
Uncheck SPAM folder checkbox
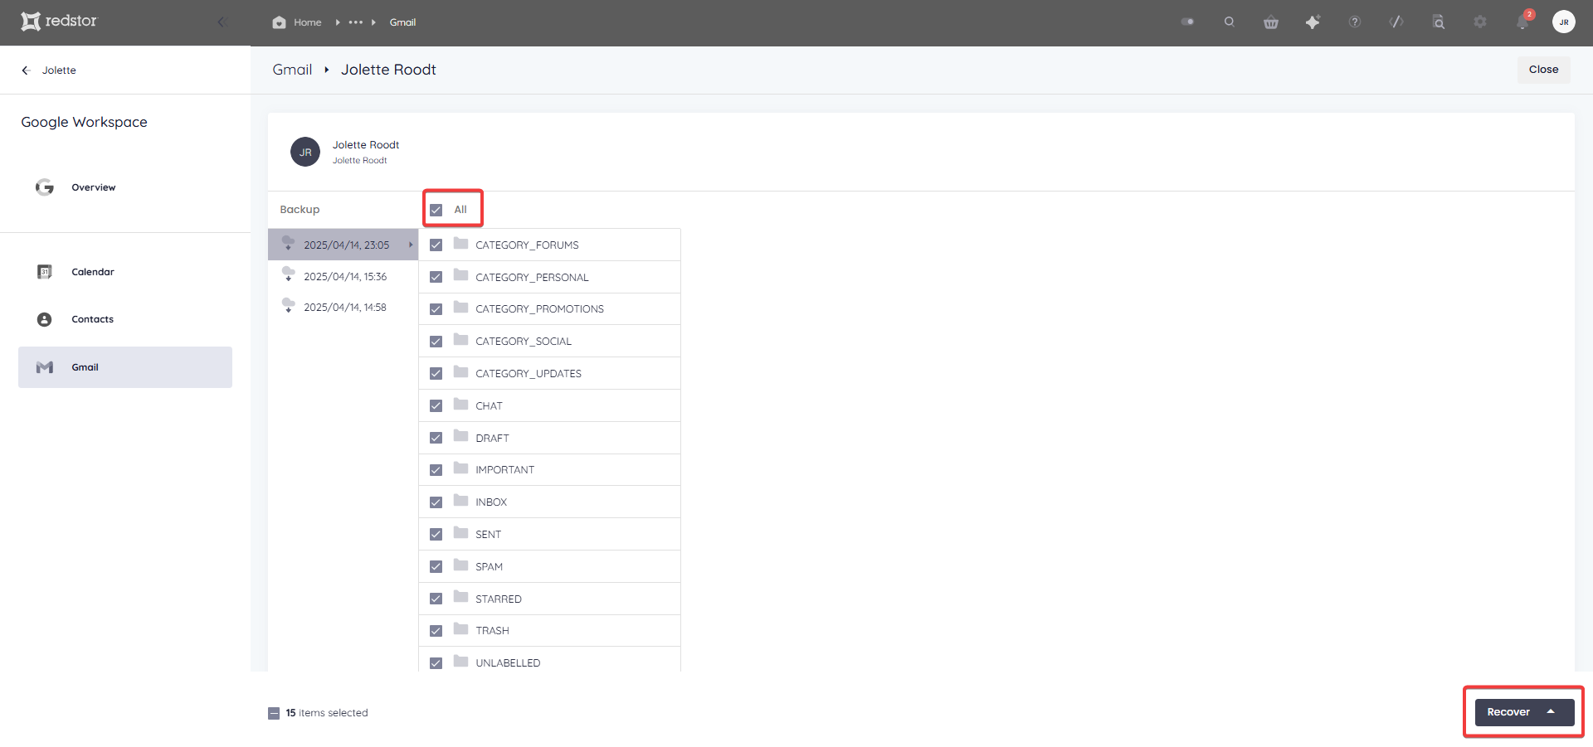tap(436, 566)
